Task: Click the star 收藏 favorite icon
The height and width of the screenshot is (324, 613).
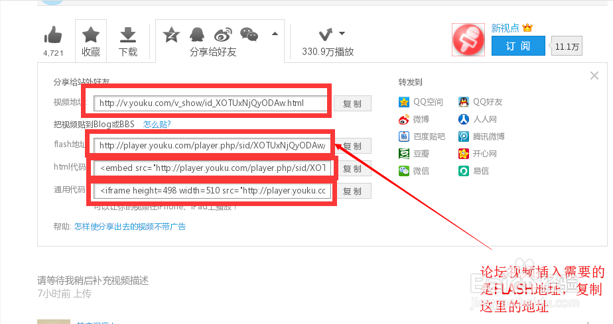Action: (91, 34)
